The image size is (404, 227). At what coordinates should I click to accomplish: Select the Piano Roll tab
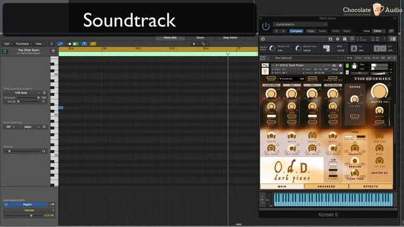[x=170, y=38]
